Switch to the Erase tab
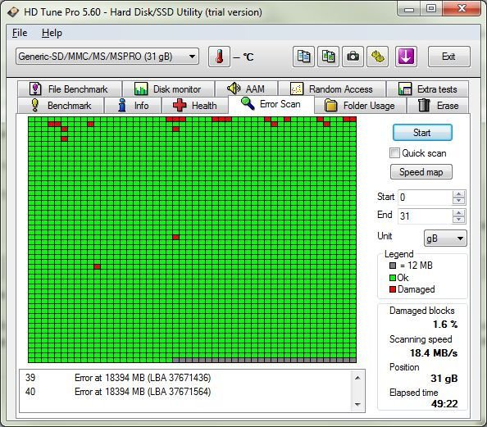487x427 pixels. click(x=438, y=106)
